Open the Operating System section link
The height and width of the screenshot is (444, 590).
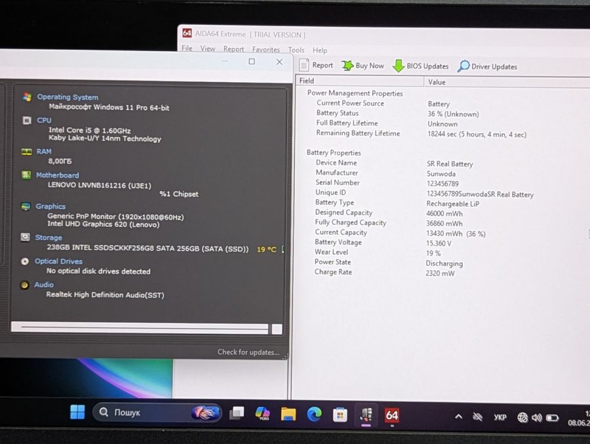point(68,97)
